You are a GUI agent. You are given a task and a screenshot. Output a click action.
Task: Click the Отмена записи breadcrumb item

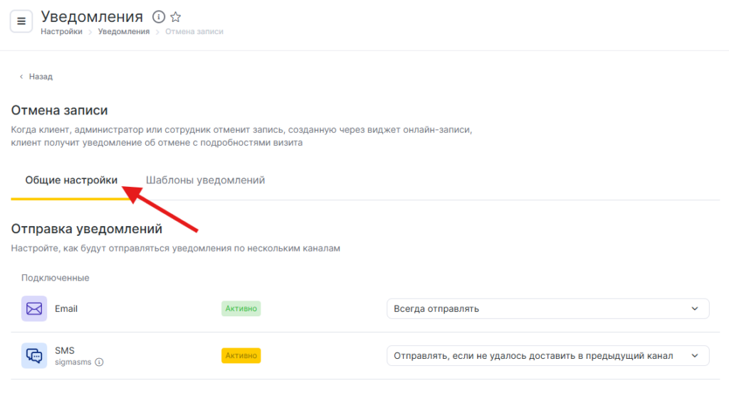pos(194,32)
